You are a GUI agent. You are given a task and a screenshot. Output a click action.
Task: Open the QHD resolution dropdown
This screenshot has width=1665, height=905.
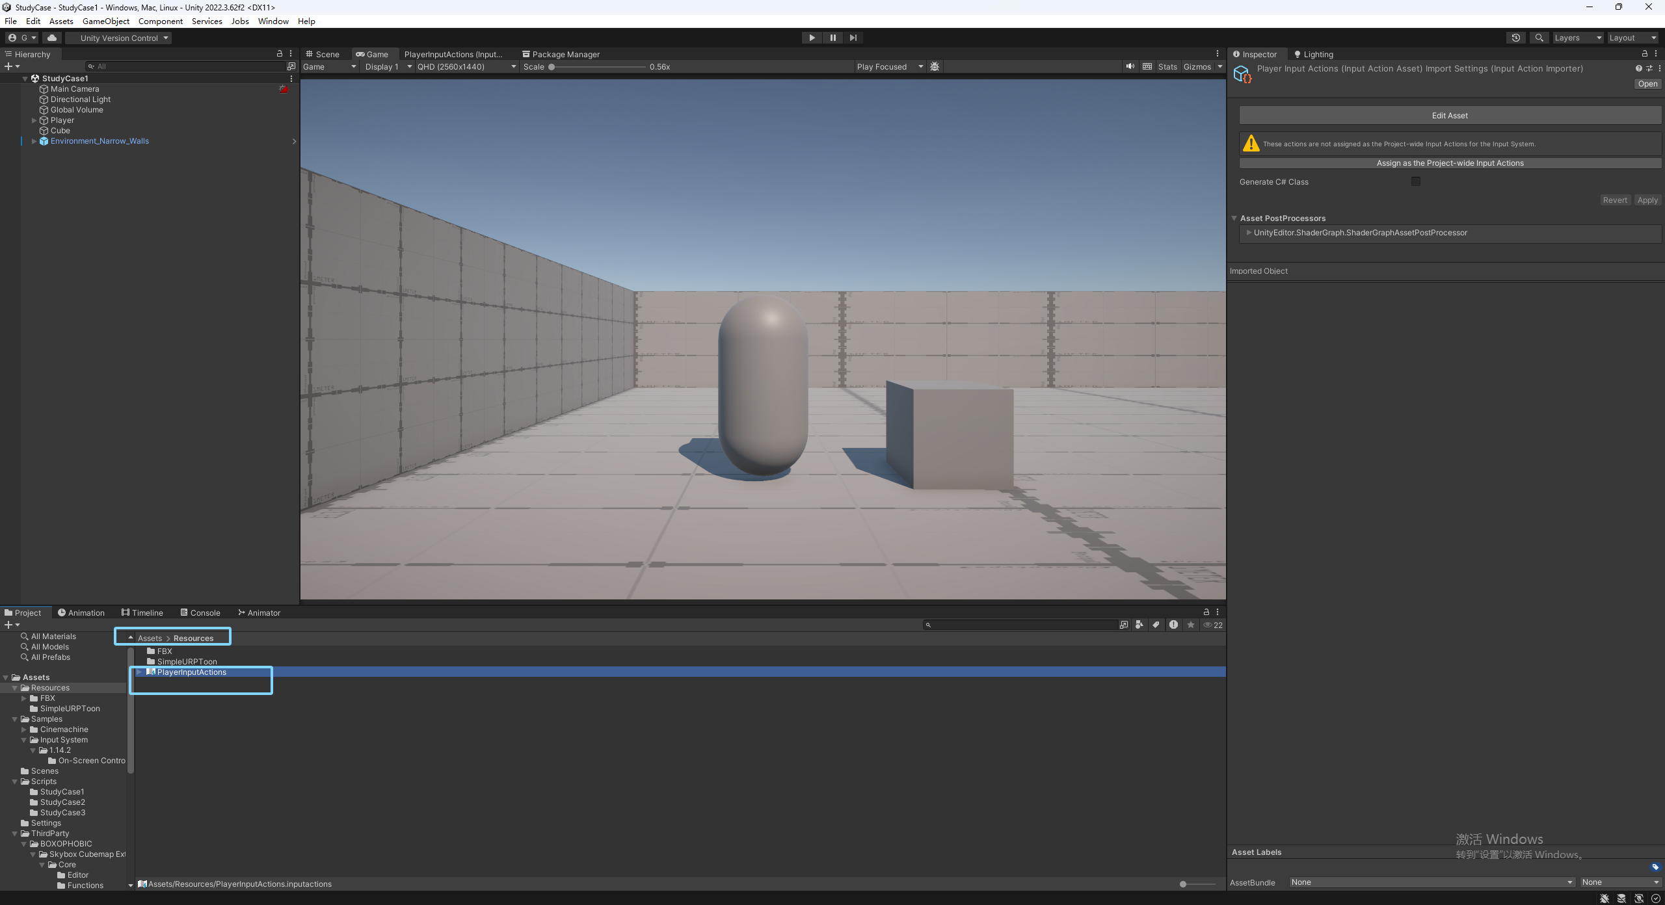tap(466, 66)
